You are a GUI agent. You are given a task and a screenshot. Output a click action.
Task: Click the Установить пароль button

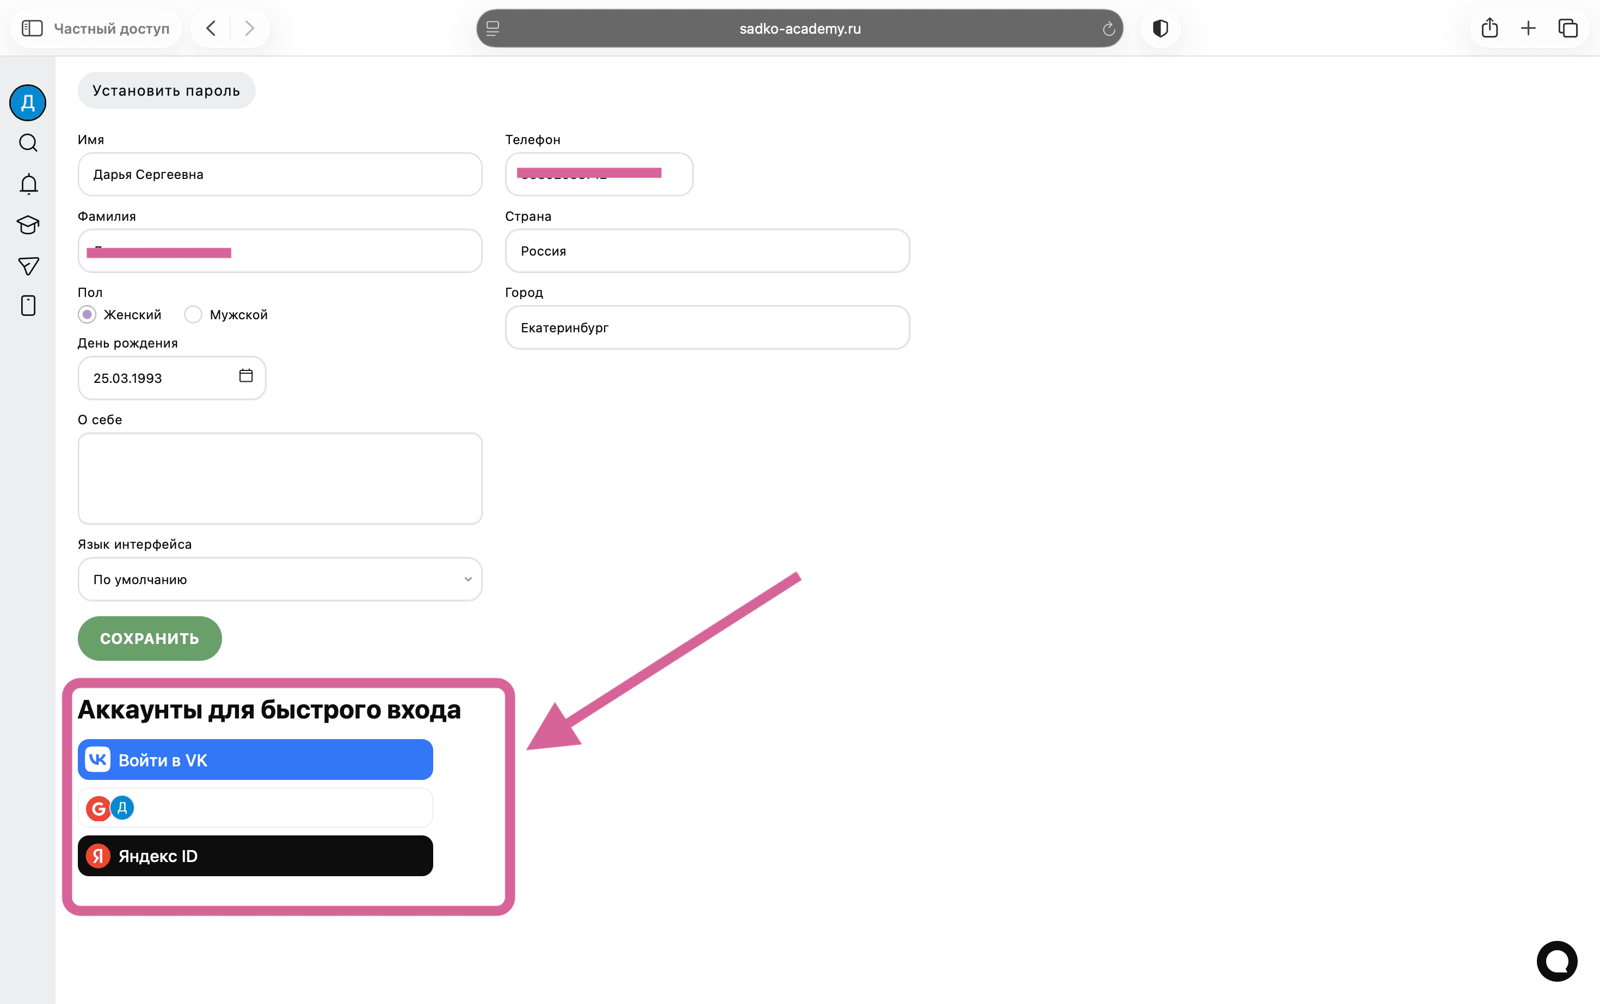[x=166, y=90]
